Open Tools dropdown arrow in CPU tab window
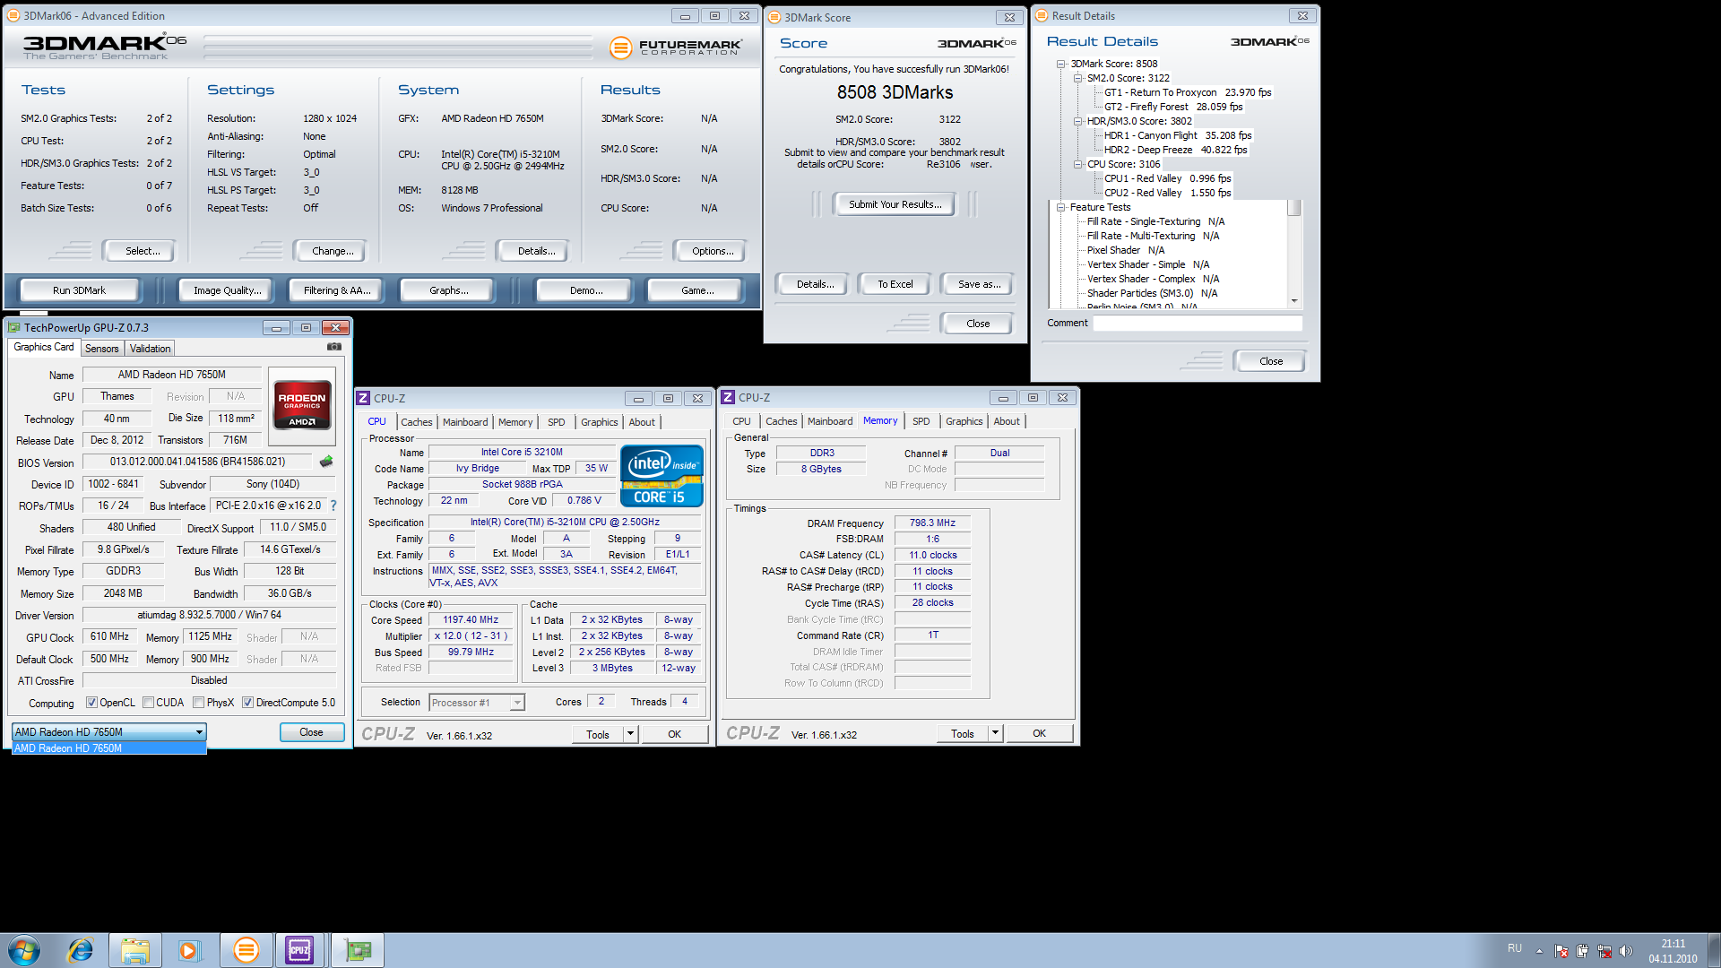The image size is (1721, 968). click(x=631, y=734)
